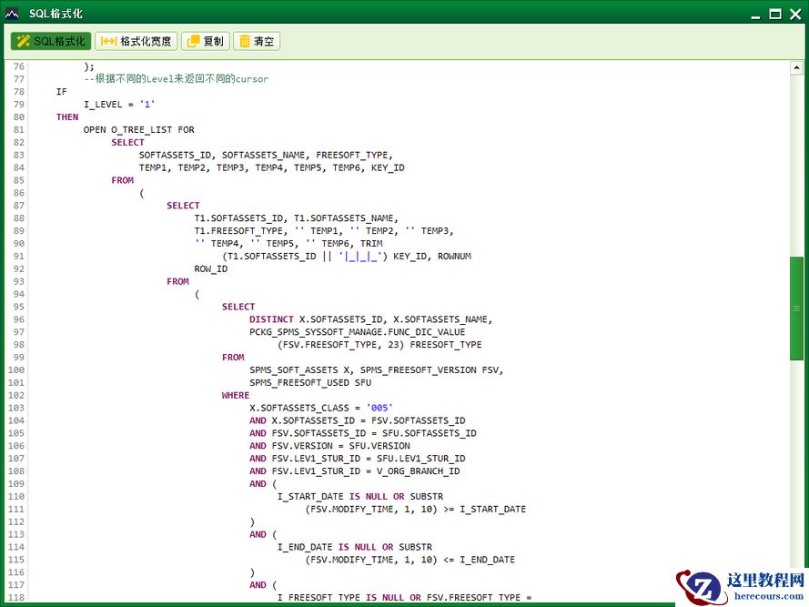This screenshot has width=809, height=607.
Task: Click scrollbar track below the thumb
Action: [x=796, y=473]
